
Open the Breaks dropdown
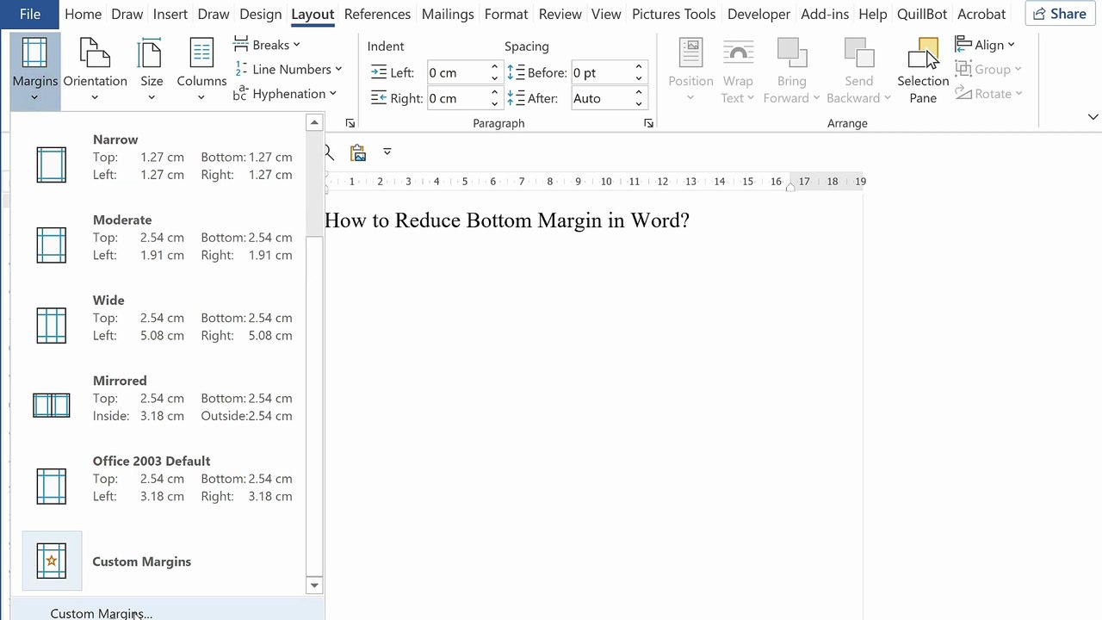[x=267, y=45]
